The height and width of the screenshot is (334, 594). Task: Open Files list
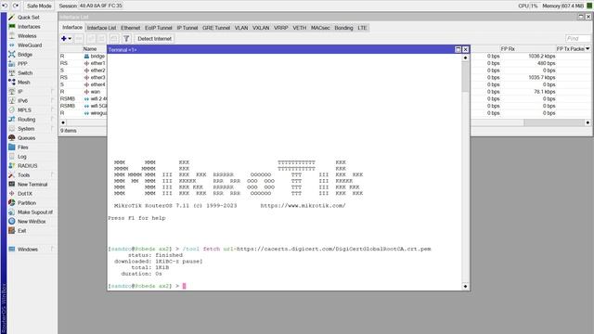[24, 148]
